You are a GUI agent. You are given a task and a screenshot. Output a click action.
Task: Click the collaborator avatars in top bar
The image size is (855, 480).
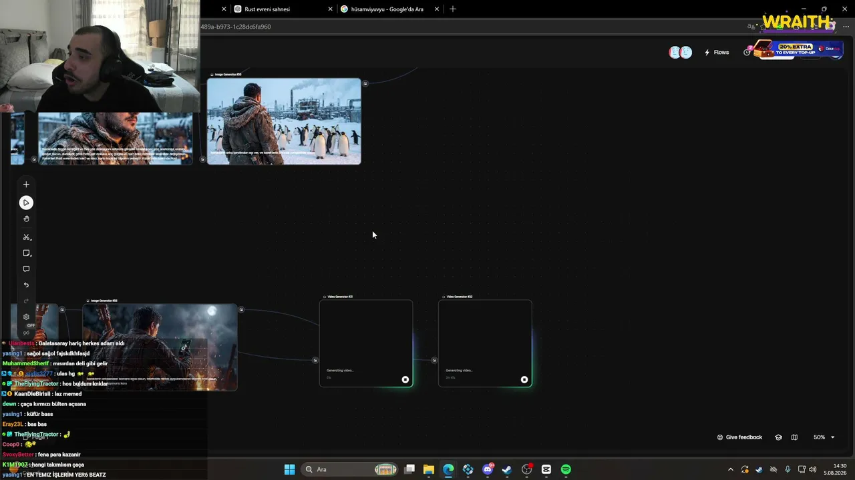(x=680, y=53)
